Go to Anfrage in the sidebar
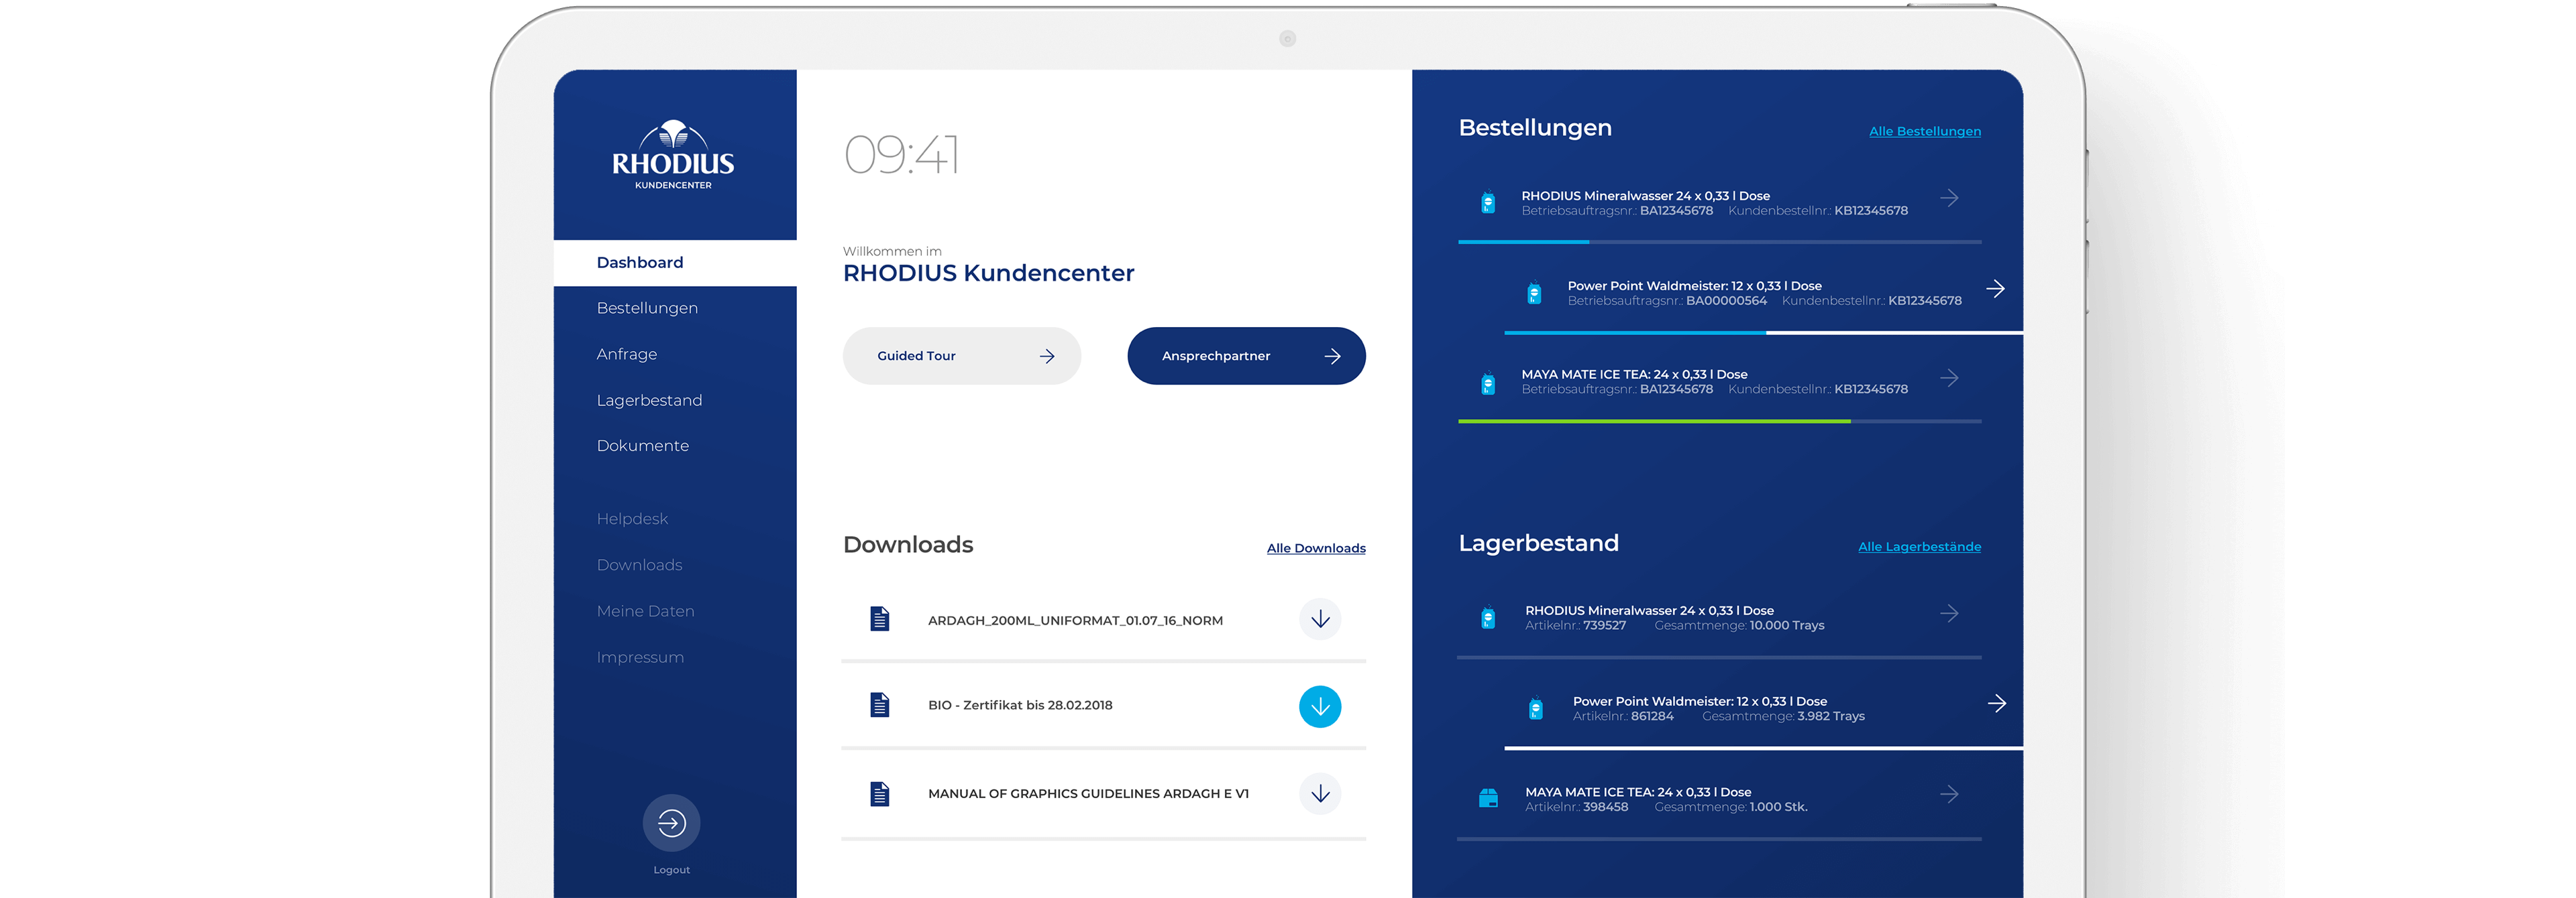Viewport: 2576px width, 898px height. [x=627, y=355]
